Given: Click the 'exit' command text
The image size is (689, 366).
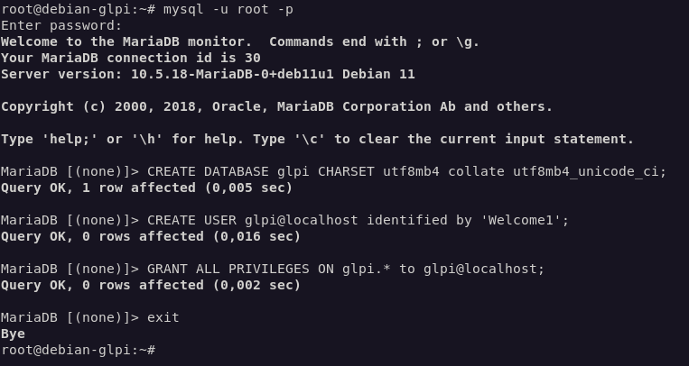Looking at the screenshot, I should [163, 317].
